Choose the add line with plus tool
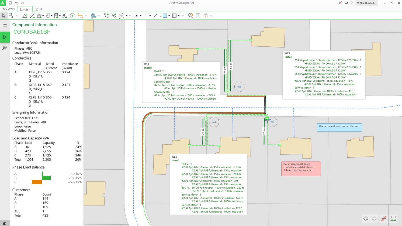Screen dimensions: 402x226 click(32, 16)
